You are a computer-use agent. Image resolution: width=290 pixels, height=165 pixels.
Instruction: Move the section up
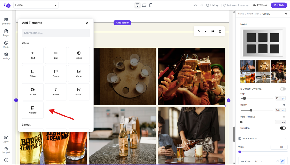198,31
